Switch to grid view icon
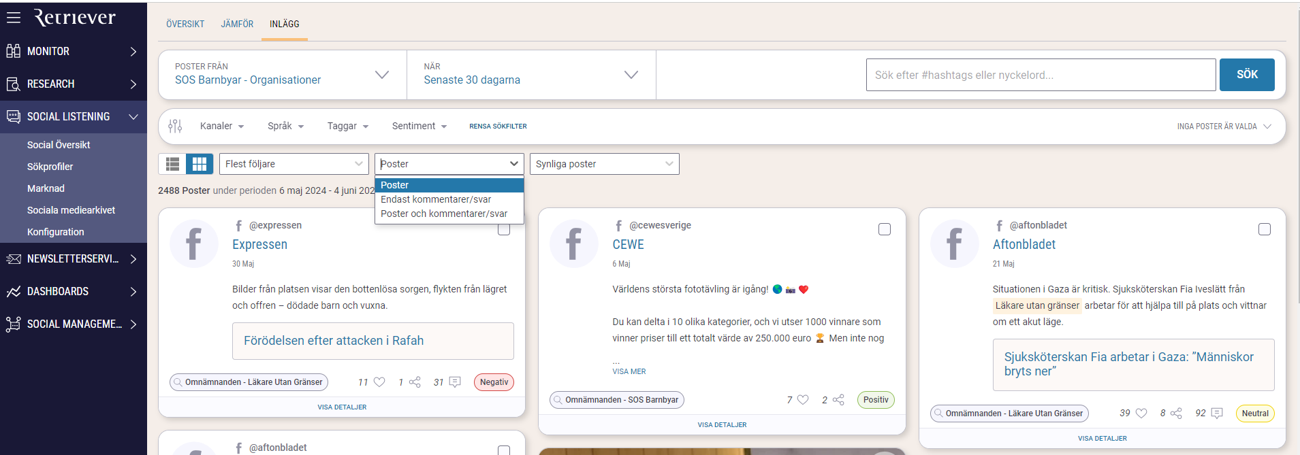 (200, 164)
